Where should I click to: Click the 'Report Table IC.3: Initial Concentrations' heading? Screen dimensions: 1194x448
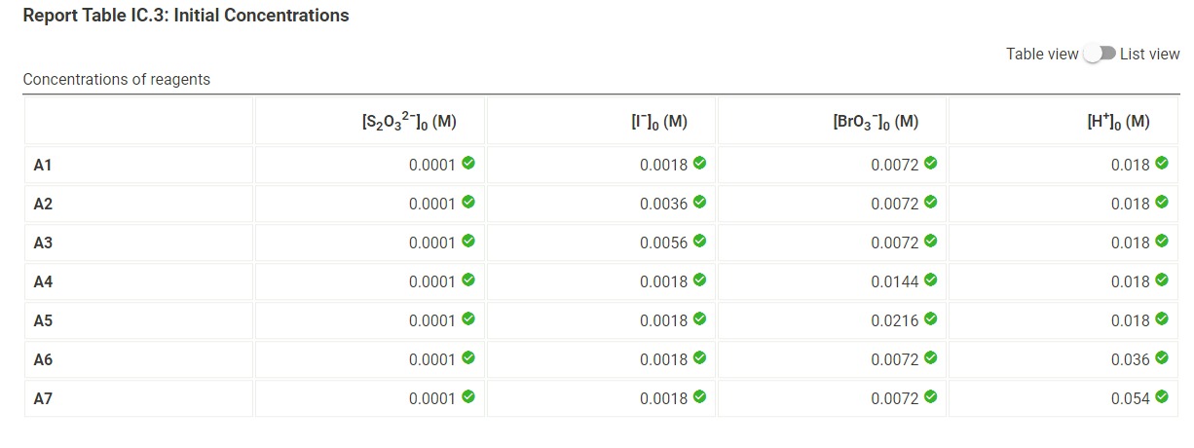point(185,16)
